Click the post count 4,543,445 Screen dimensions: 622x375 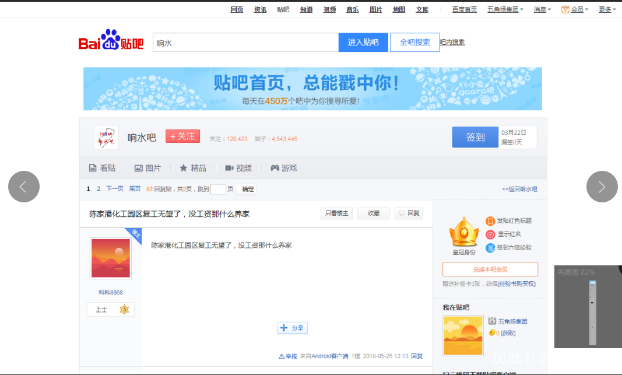pyautogui.click(x=284, y=139)
